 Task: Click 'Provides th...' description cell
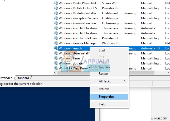[111, 8]
